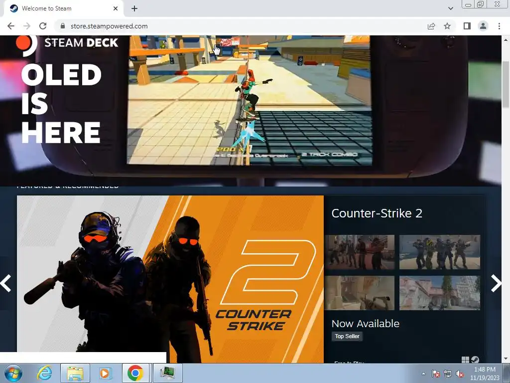Click the scrollbar down arrow
Image resolution: width=510 pixels, height=383 pixels.
(x=506, y=359)
